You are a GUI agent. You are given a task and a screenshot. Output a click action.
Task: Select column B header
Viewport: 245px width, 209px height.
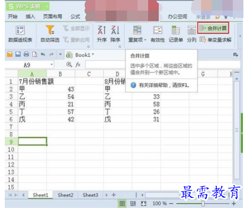tap(60, 74)
